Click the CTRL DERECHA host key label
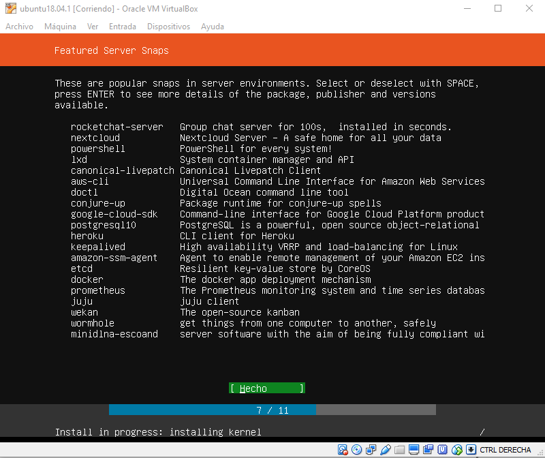The height and width of the screenshot is (458, 545). point(505,450)
